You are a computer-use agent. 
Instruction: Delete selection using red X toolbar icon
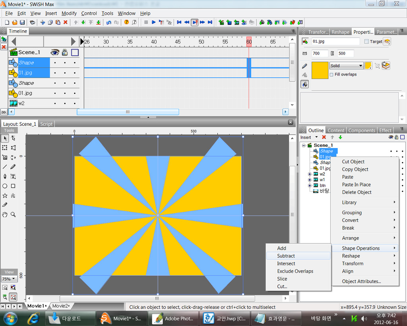[x=66, y=22]
